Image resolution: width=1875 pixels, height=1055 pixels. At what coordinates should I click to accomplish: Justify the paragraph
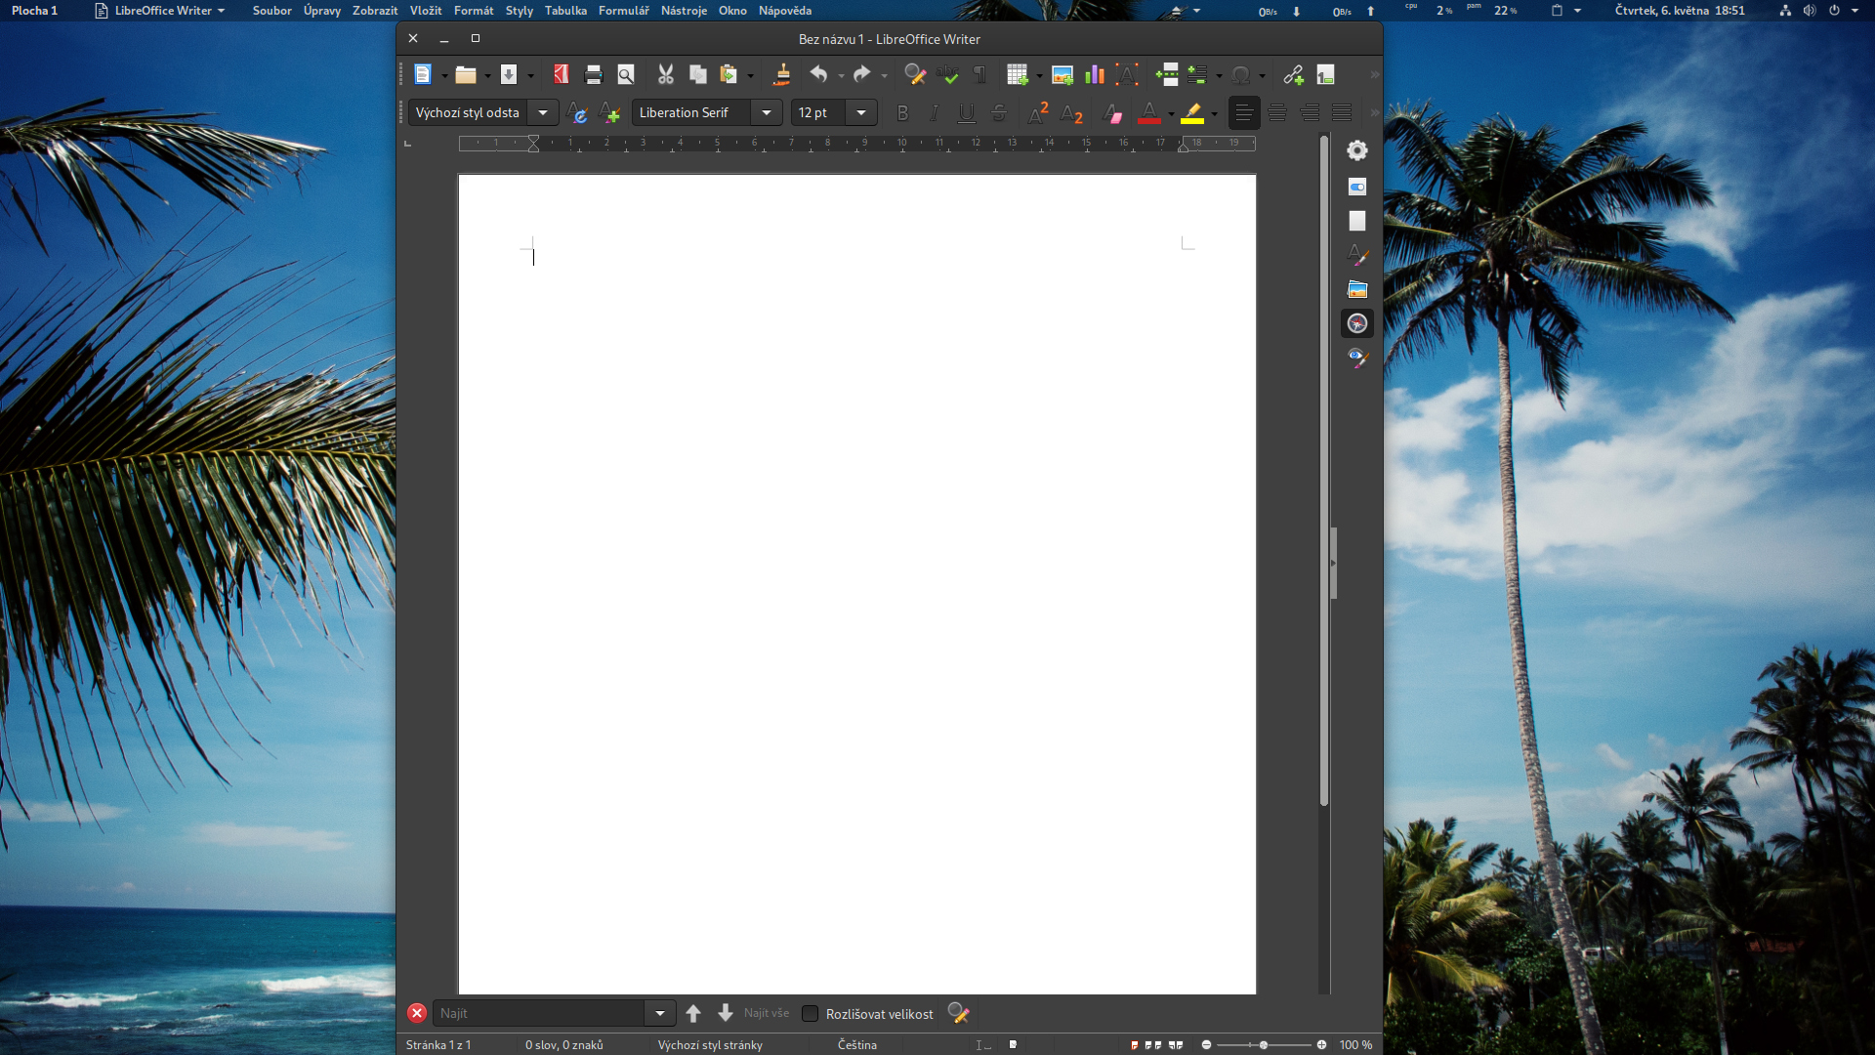pos(1342,113)
